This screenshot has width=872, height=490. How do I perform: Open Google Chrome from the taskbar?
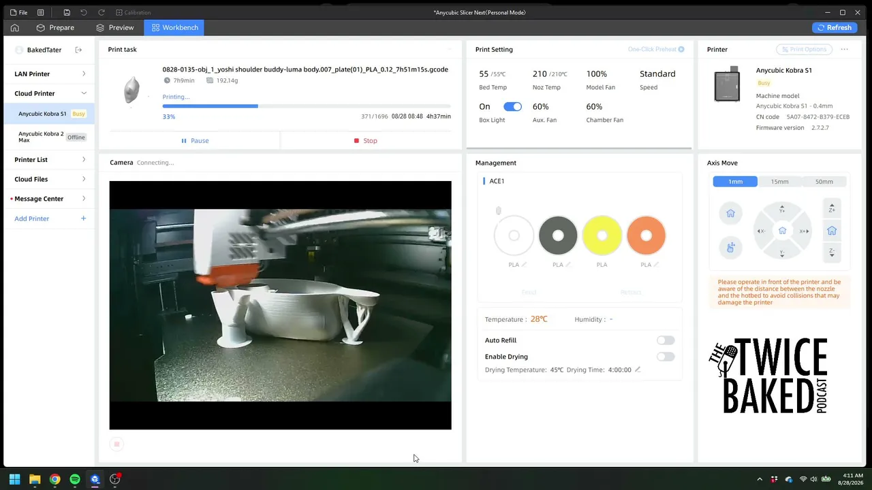(x=55, y=479)
